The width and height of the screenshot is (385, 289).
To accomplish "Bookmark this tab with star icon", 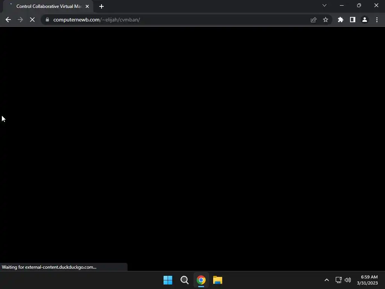I will [326, 20].
